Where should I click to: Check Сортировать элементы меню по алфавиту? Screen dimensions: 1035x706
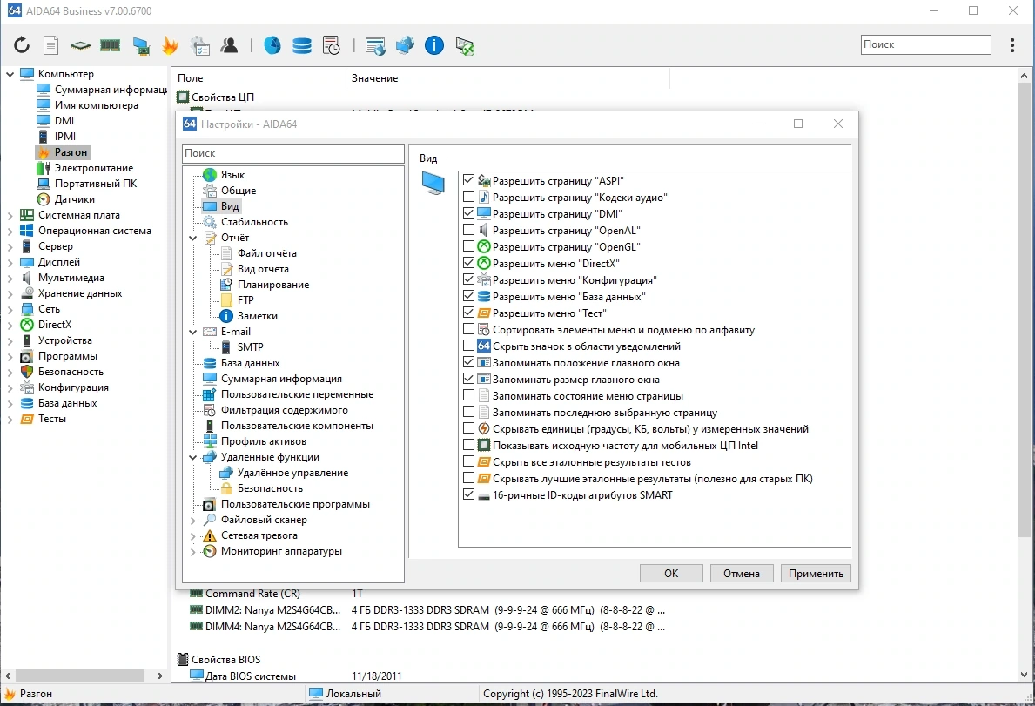468,329
